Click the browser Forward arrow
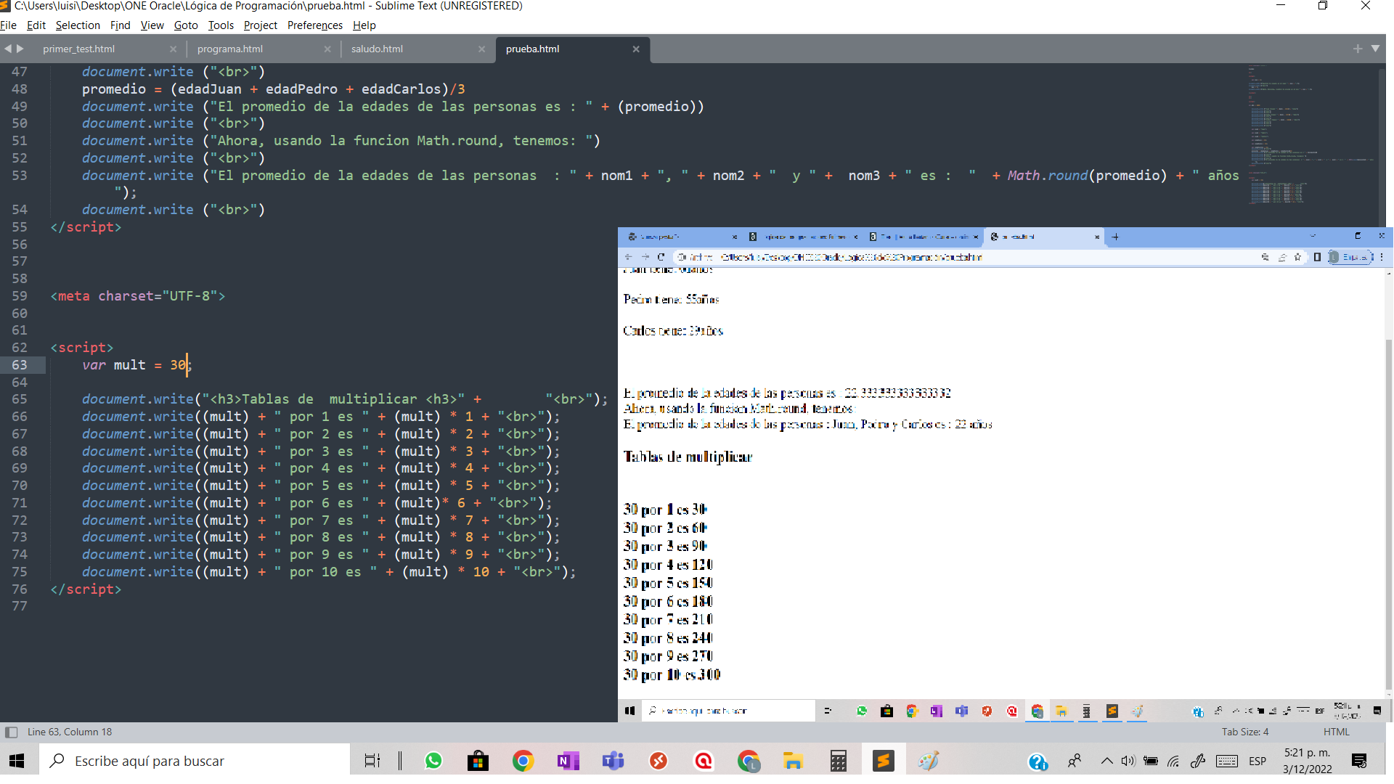Image resolution: width=1394 pixels, height=784 pixels. pyautogui.click(x=645, y=257)
